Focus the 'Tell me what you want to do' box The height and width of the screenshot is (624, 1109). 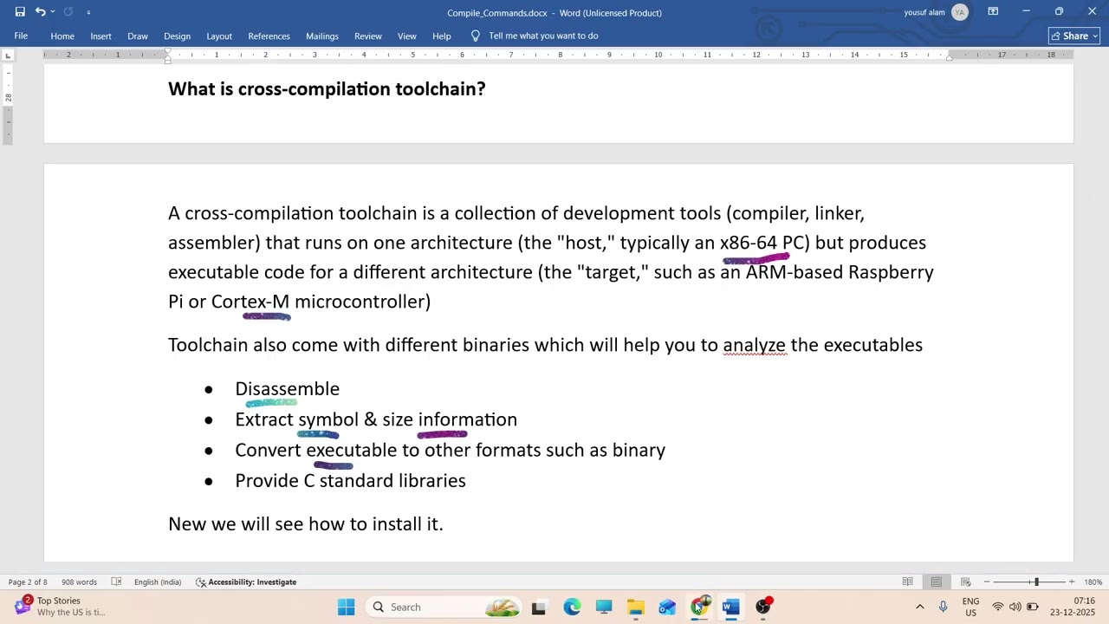click(543, 36)
